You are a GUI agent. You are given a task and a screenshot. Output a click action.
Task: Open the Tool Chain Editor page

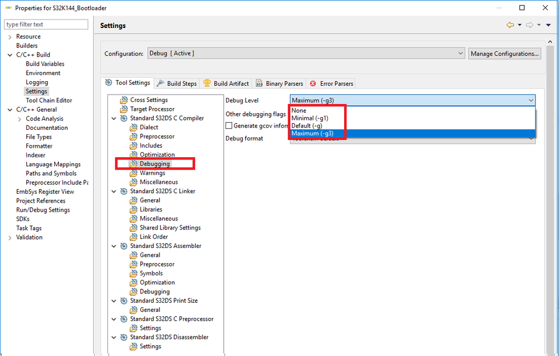49,100
